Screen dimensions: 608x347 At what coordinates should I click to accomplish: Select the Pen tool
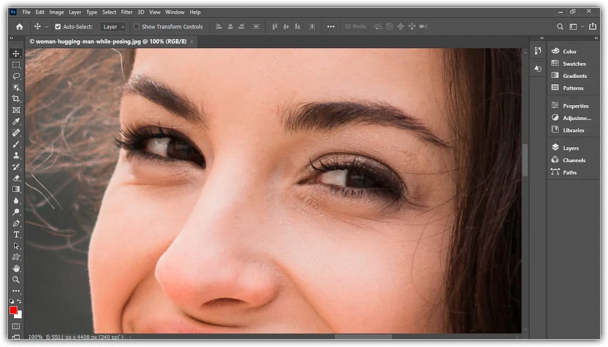(x=16, y=223)
